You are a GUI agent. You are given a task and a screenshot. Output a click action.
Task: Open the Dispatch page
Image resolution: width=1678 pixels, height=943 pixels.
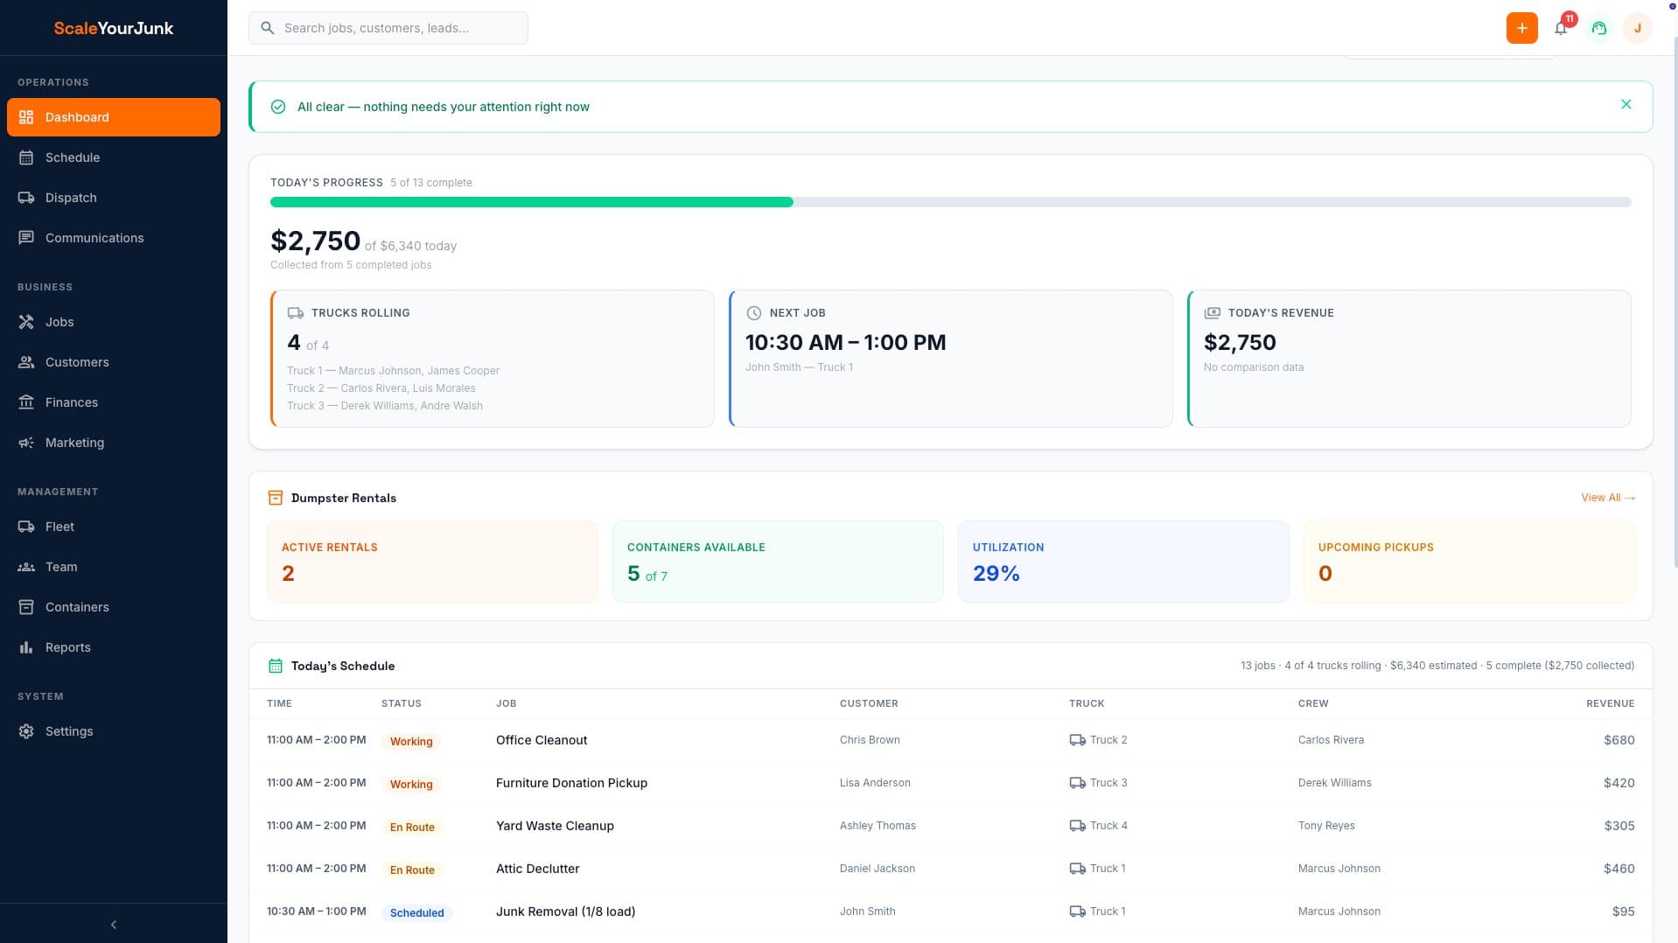pyautogui.click(x=114, y=198)
